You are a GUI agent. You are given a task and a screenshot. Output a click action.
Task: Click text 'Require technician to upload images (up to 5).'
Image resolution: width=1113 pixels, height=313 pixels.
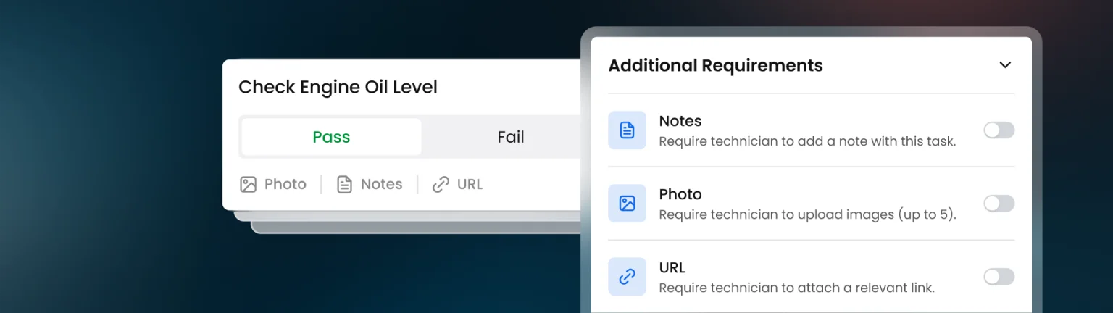(807, 214)
